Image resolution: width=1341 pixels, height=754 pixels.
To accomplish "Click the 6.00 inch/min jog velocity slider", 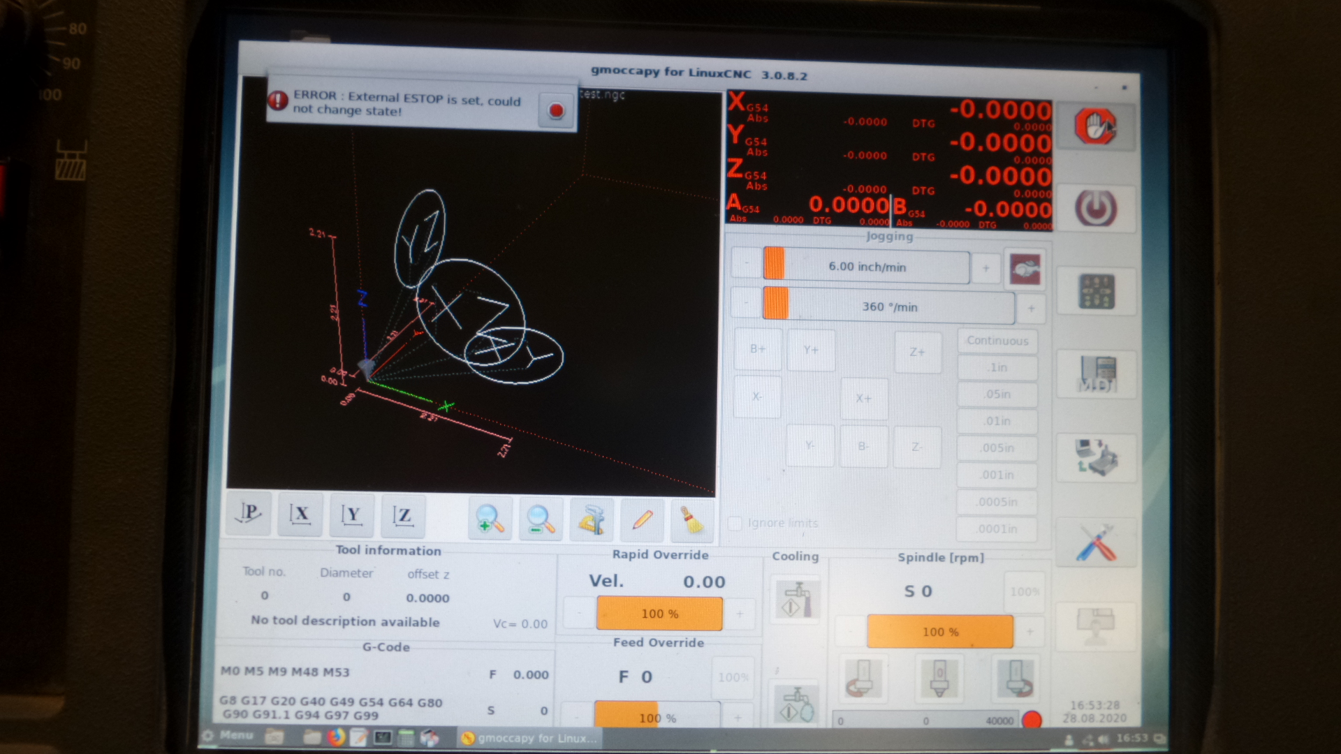I will [x=866, y=266].
